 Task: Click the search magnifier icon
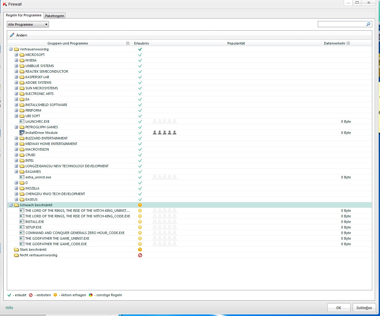368,24
